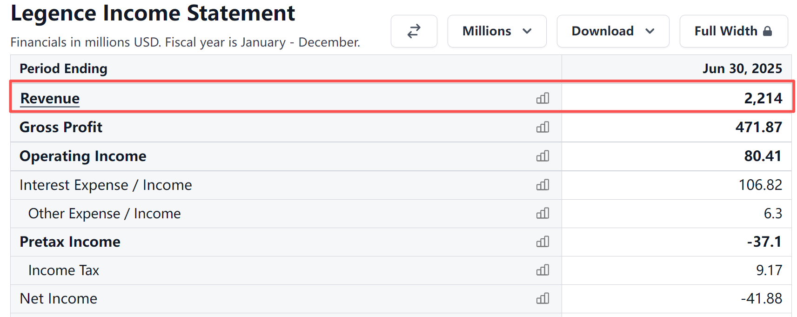Image resolution: width=797 pixels, height=317 pixels.
Task: Select the Jun 30, 2025 column header
Action: click(742, 68)
